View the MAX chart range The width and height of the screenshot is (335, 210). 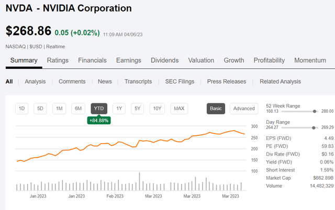[179, 109]
